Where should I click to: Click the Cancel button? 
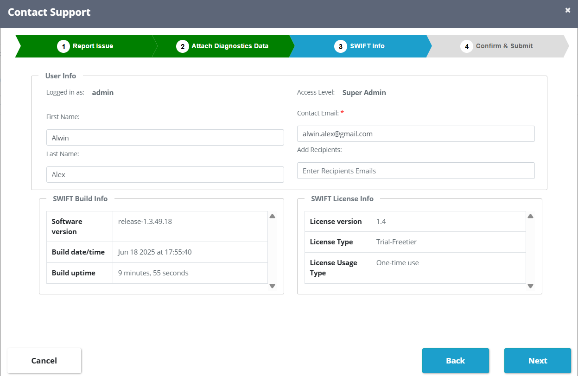(44, 361)
